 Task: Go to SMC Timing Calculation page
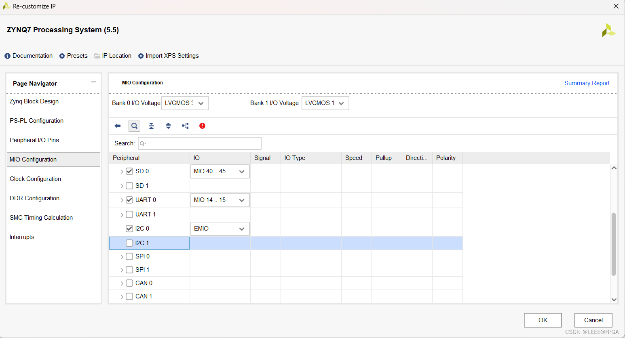pos(41,218)
